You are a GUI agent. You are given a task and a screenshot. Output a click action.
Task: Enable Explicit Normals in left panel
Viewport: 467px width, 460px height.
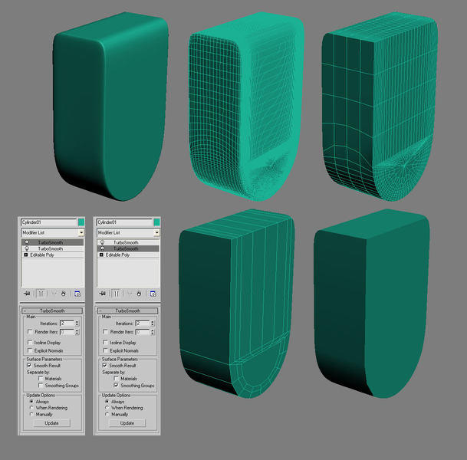click(x=30, y=350)
